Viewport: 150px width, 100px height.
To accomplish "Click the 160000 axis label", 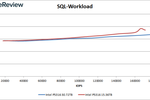I will (135, 81).
